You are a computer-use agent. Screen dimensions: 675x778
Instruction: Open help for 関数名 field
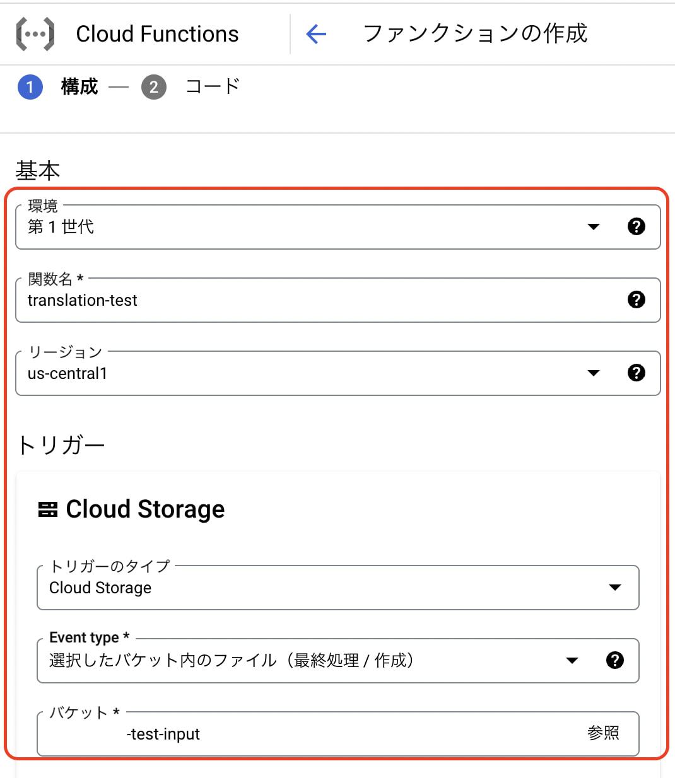tap(637, 299)
